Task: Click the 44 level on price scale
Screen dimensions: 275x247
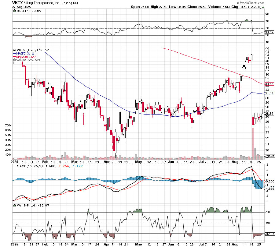Action: click(x=267, y=49)
